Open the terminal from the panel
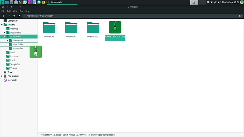Image resolution: width=244 pixels, height=137 pixels. (21, 2)
